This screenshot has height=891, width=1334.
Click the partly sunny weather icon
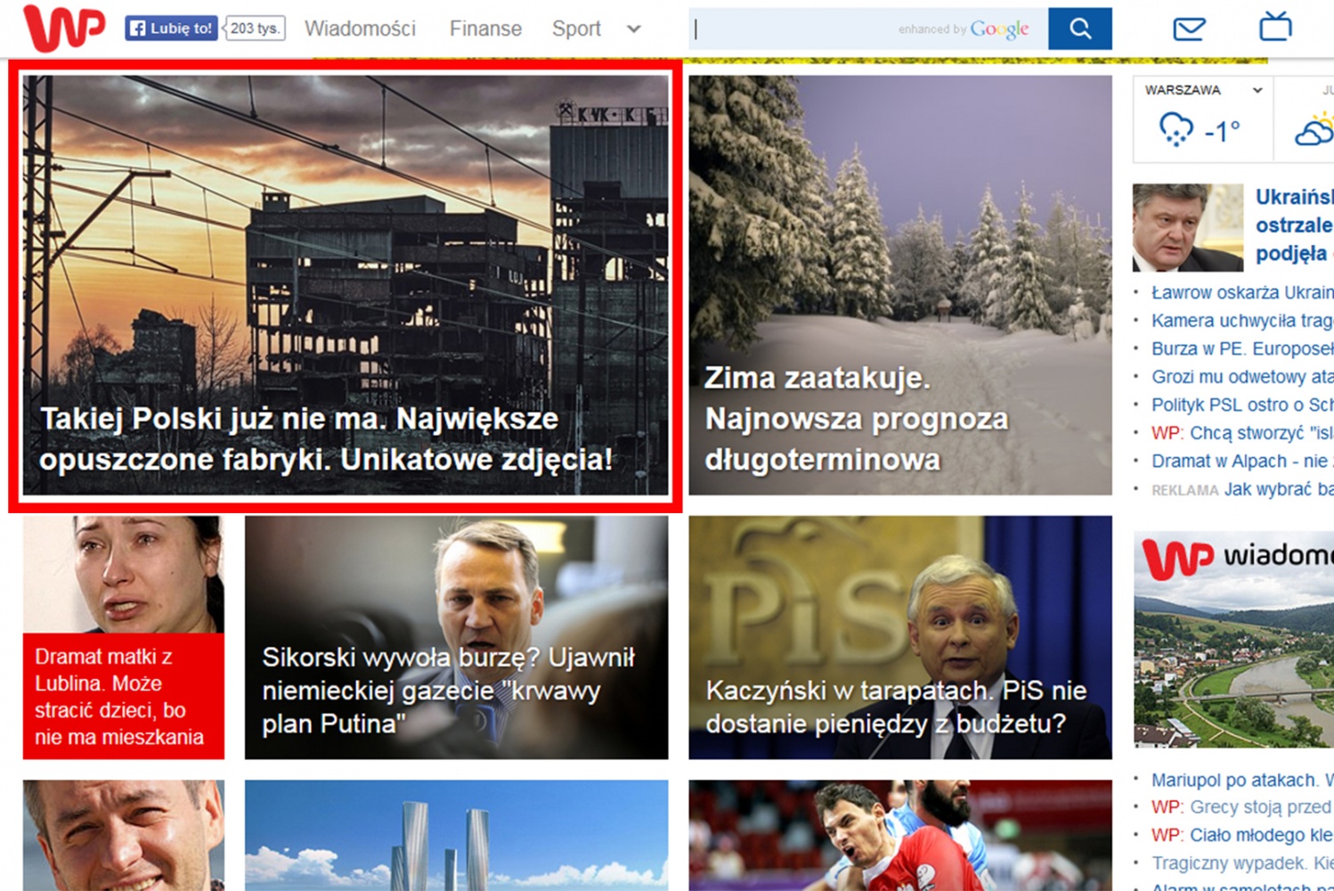(x=1314, y=129)
